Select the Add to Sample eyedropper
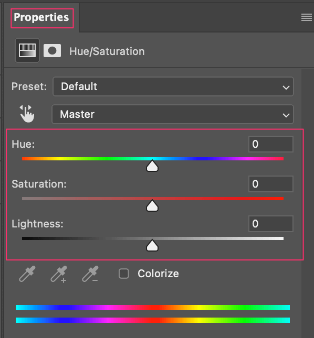Viewport: 314px width, 338px height. [x=59, y=274]
